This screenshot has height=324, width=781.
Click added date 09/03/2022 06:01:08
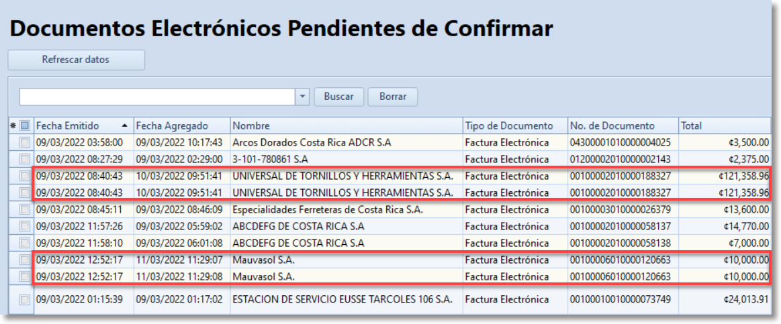(179, 244)
